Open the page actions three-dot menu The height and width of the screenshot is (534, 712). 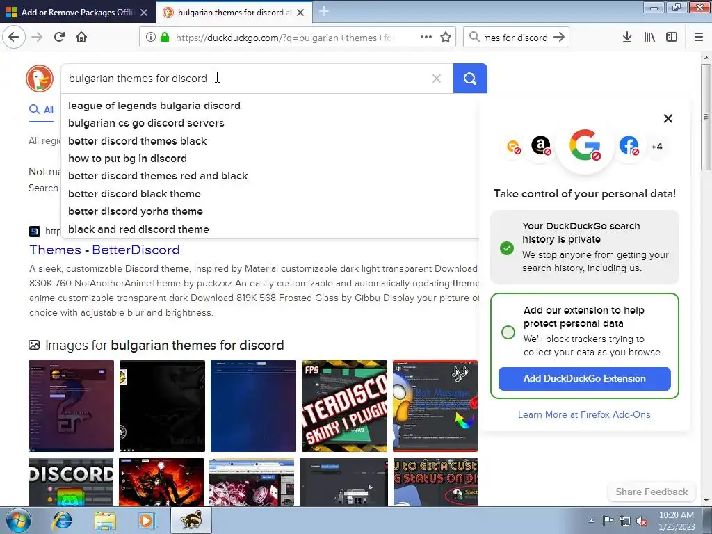pos(426,38)
